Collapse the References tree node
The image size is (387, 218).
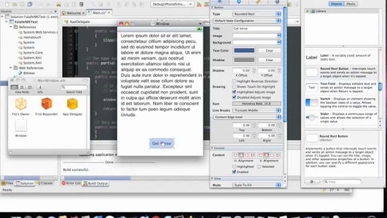tap(11, 27)
